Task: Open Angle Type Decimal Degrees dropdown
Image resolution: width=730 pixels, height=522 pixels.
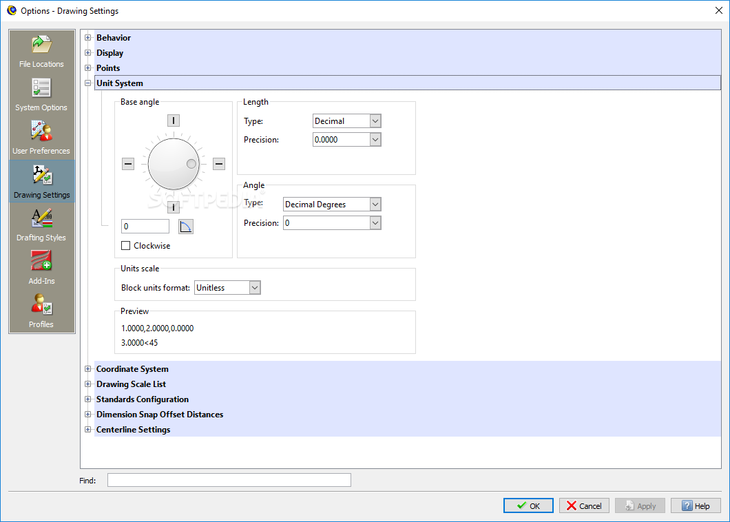Action: coord(332,205)
